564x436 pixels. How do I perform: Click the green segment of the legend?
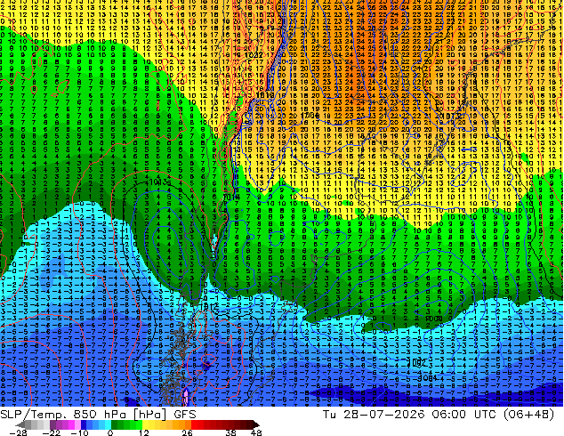(126, 424)
